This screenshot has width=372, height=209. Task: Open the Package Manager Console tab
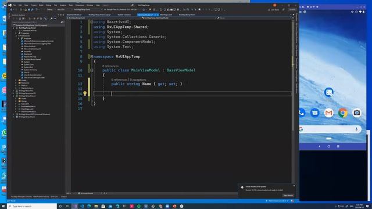tap(22, 197)
